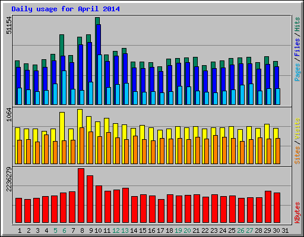The image size is (304, 237).
Task: Click the red KBytes bar for day 9
Action: [x=90, y=199]
